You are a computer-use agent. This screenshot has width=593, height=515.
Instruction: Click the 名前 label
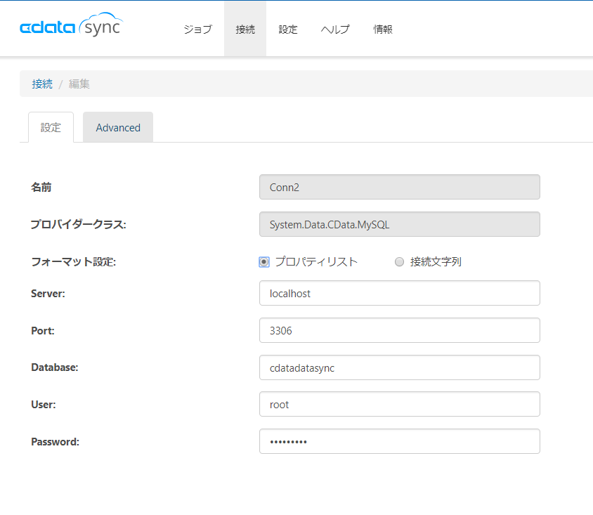tap(41, 187)
